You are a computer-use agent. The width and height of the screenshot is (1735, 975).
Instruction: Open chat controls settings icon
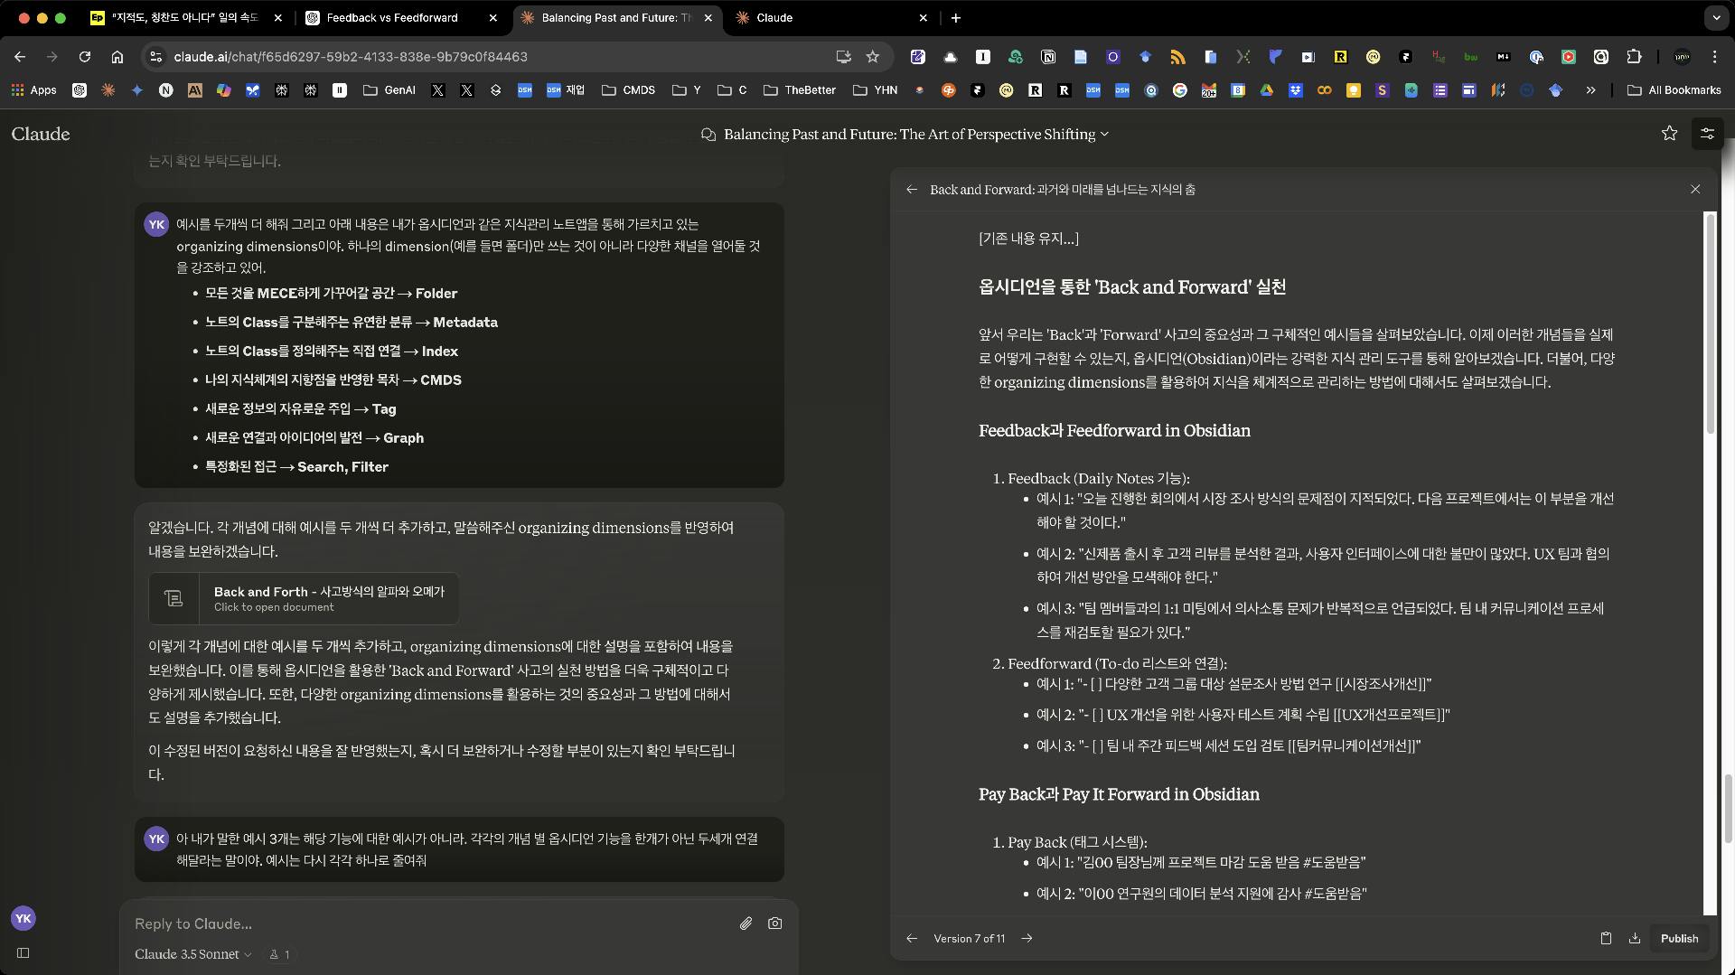pos(1707,134)
